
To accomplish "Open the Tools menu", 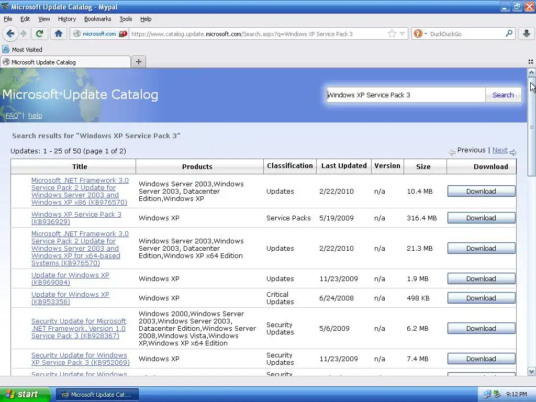I will tap(126, 19).
